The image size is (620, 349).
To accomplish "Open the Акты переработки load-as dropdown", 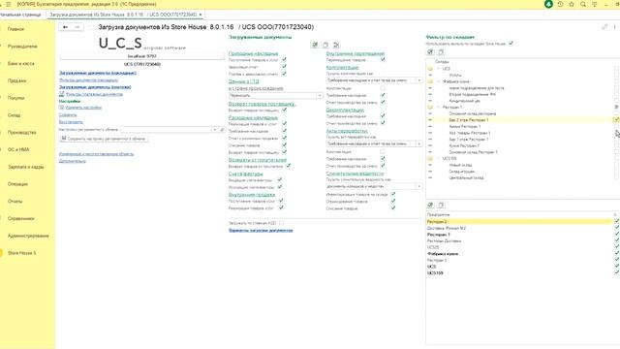I will (419, 143).
